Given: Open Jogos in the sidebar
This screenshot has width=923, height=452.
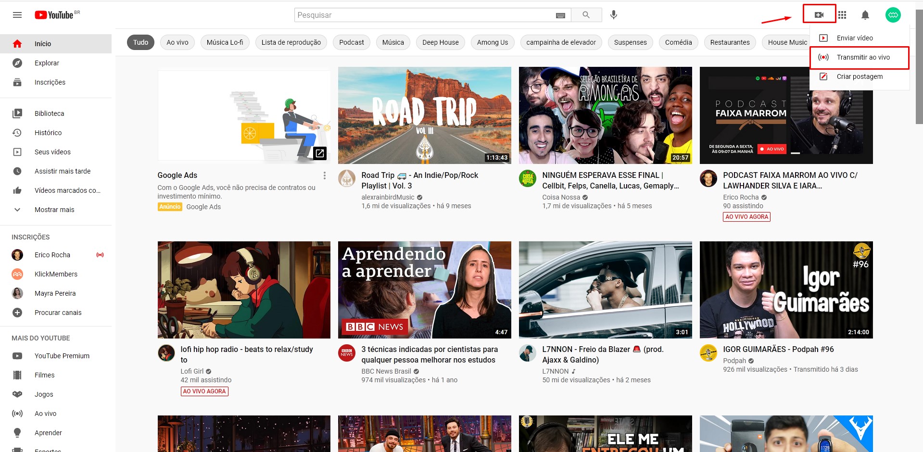Looking at the screenshot, I should click(x=56, y=394).
